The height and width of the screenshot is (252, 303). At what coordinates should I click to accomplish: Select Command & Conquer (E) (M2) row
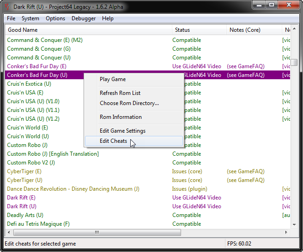tap(148, 40)
